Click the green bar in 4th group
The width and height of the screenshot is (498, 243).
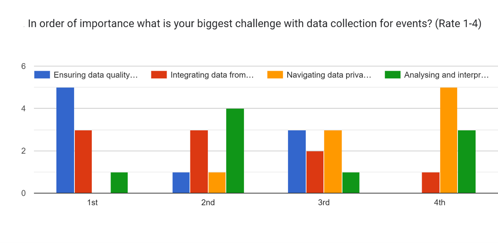(467, 162)
